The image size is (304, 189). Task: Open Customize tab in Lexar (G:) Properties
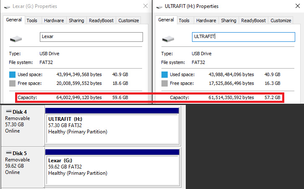click(x=129, y=20)
